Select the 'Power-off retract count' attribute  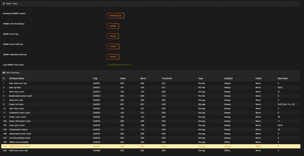[151, 121]
